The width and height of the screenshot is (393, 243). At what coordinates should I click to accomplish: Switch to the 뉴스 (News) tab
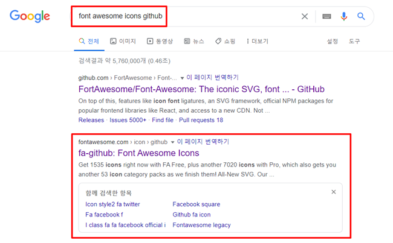(x=194, y=41)
